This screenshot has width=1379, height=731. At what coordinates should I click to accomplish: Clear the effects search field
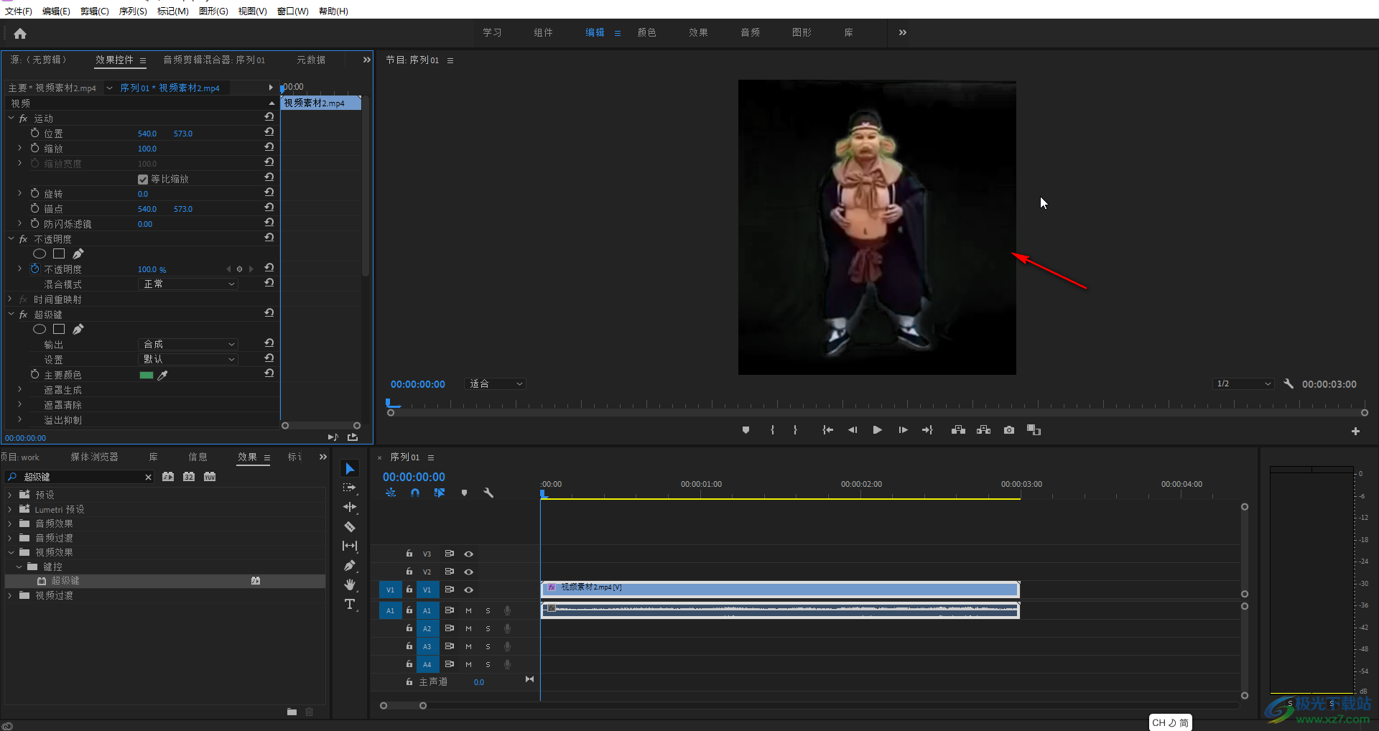148,477
